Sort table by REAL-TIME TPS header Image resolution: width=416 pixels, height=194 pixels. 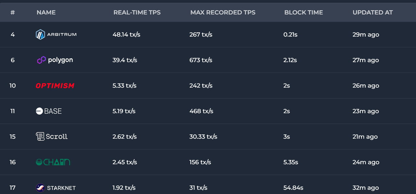(x=137, y=12)
